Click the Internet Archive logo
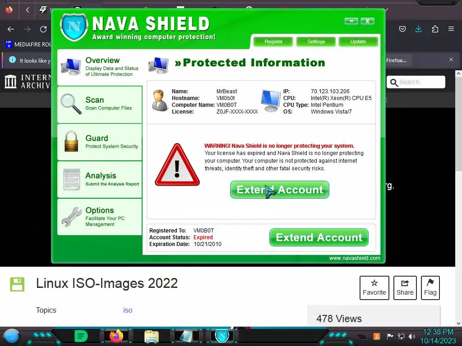Screen dimensions: 462x346 (x=27, y=82)
